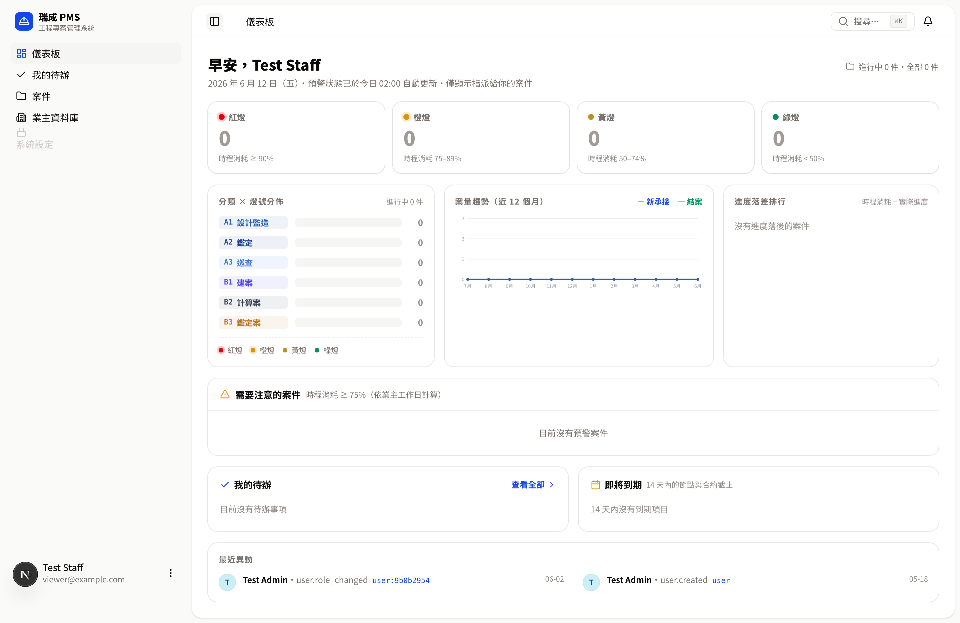Screen dimensions: 960x623
Task: Open 案件 in the sidebar
Action: point(96,96)
